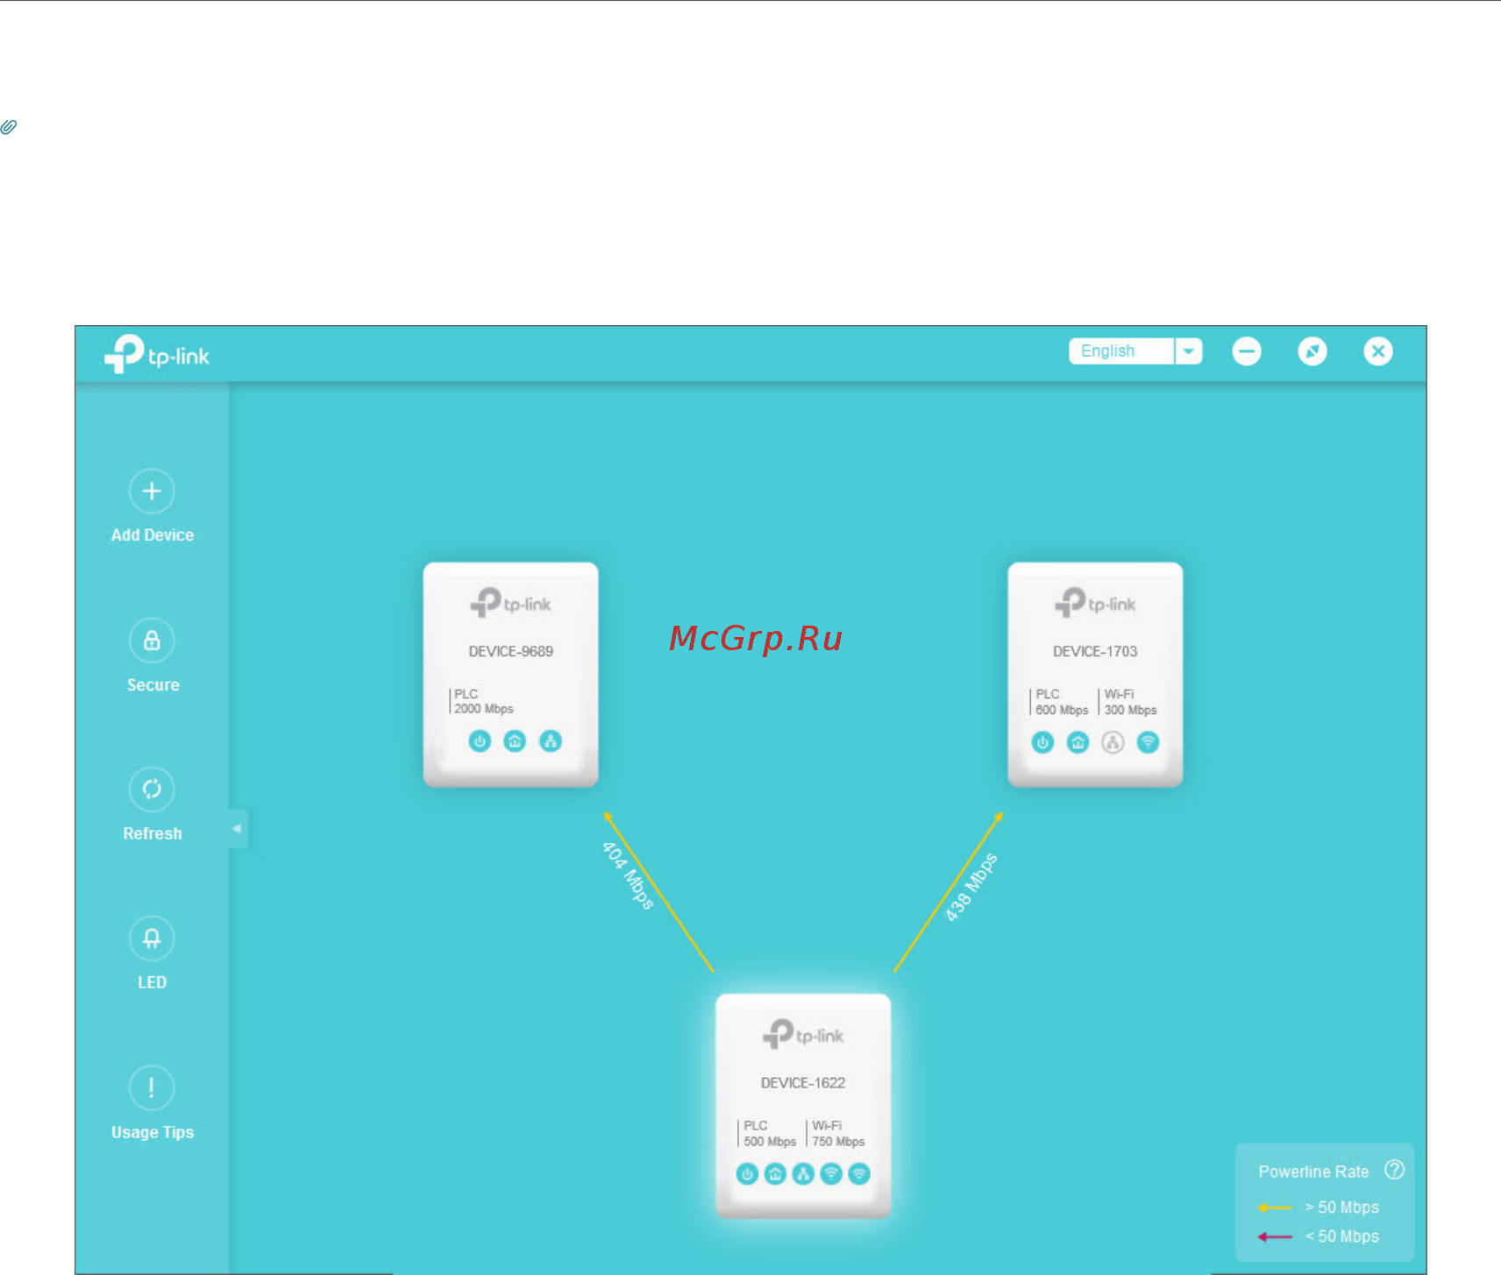The width and height of the screenshot is (1501, 1275).
Task: Click the tp-link logo in header
Action: tap(157, 354)
